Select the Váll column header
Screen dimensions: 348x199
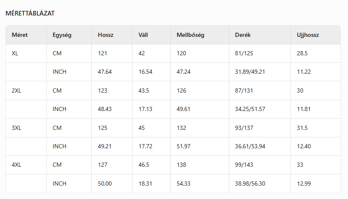coord(143,35)
